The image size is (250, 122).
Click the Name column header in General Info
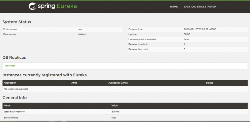pyautogui.click(x=7, y=106)
